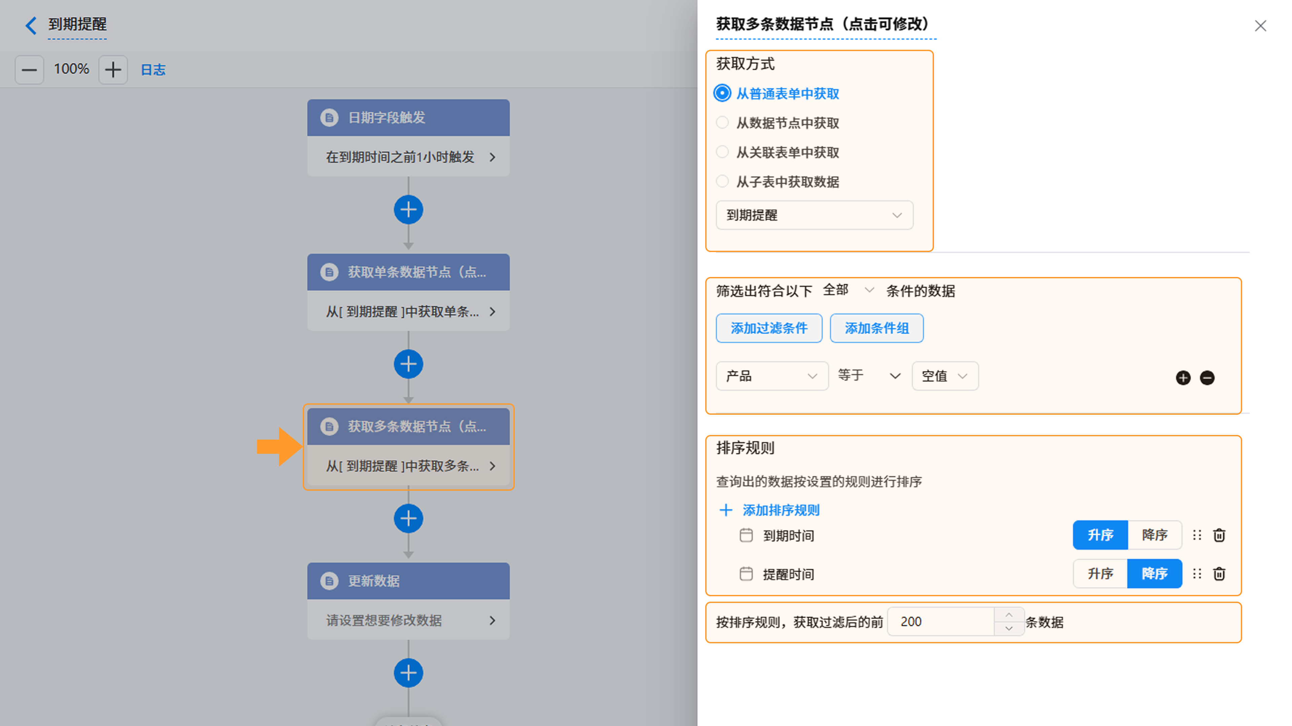1292x726 pixels.
Task: Decrease the record count with the down arrow
Action: (1009, 628)
